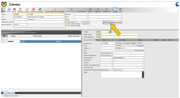Viewport: 180px width, 98px height.
Task: Expand the Id filter dropdown
Action: pyautogui.click(x=26, y=17)
